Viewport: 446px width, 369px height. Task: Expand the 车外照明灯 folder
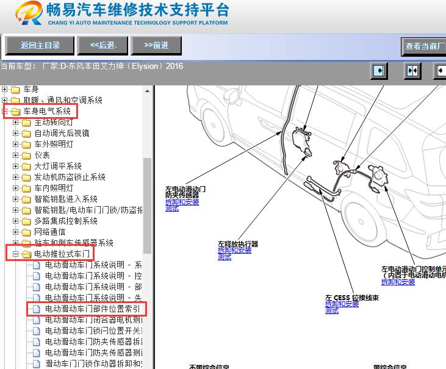click(16, 144)
